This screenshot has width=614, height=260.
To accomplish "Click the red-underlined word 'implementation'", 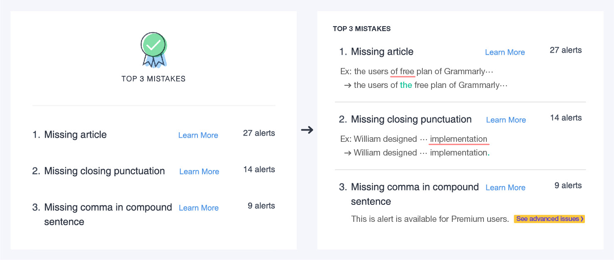I will pos(459,139).
